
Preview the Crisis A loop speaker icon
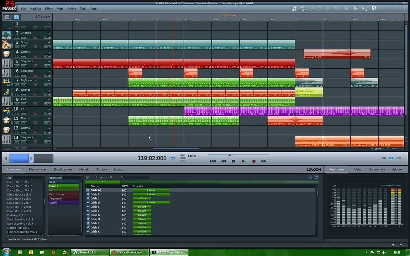tap(88, 190)
